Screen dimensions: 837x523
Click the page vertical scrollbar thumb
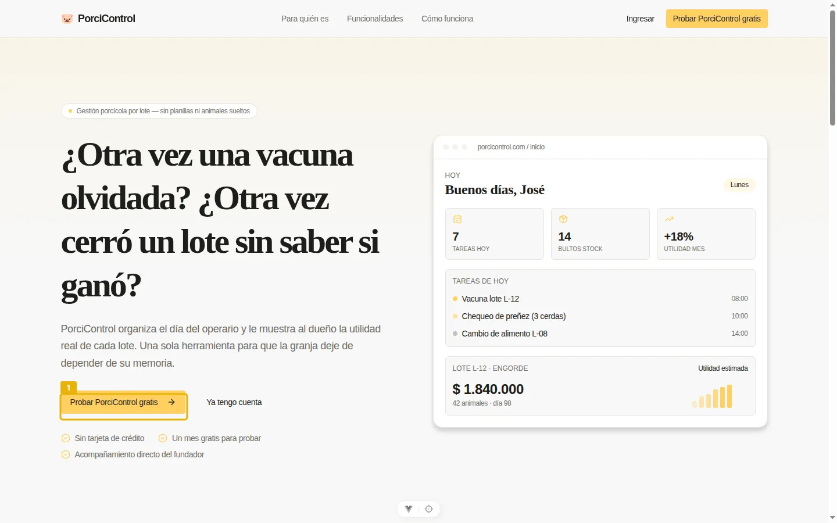pos(832,67)
